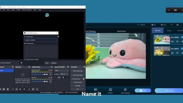The width and height of the screenshot is (183, 103).
Task: Open the Edit menu in OBS
Action: click(4, 10)
